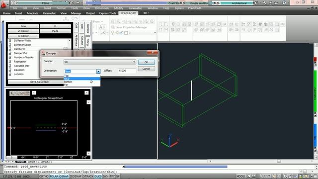Toggle OTRACK in status bar
The image size is (318, 179).
coord(88,177)
